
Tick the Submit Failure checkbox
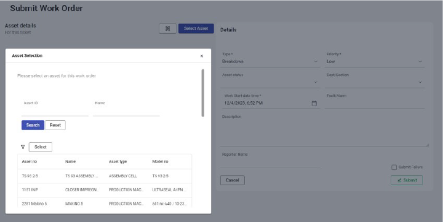pos(394,167)
